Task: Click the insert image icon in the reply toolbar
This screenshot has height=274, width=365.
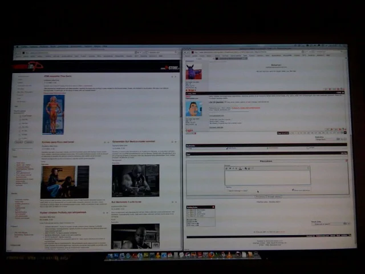Action: point(249,168)
